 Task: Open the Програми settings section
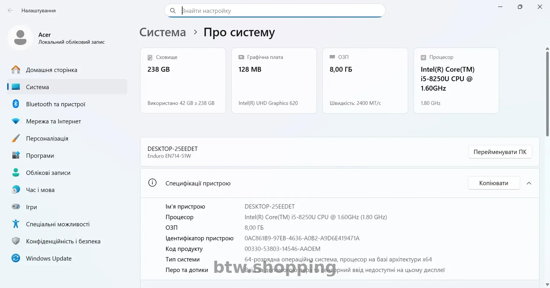[40, 156]
